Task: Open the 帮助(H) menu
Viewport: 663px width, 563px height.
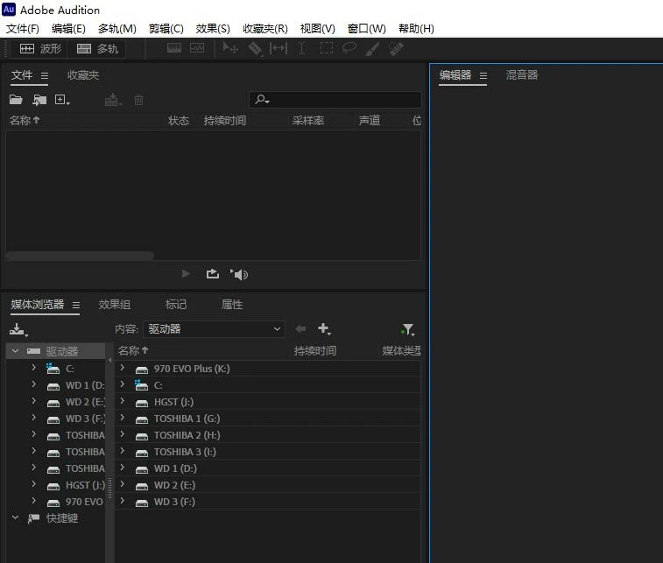Action: pos(417,29)
